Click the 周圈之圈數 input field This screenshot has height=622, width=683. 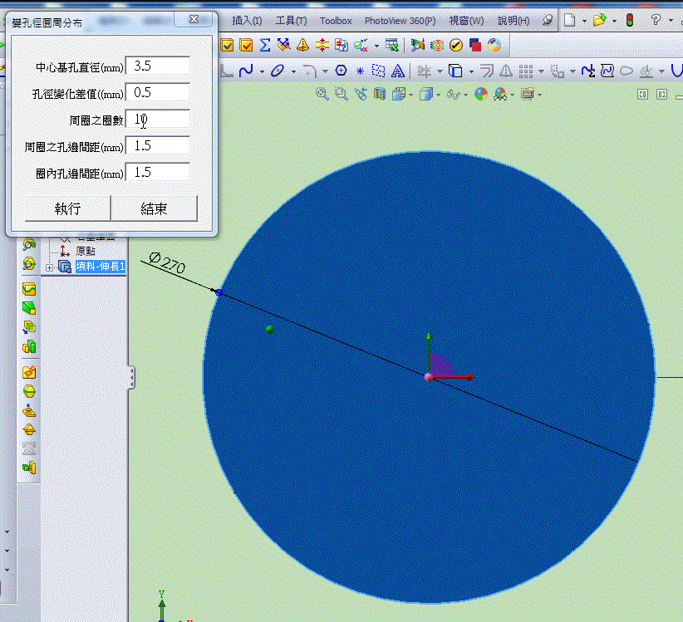[158, 119]
